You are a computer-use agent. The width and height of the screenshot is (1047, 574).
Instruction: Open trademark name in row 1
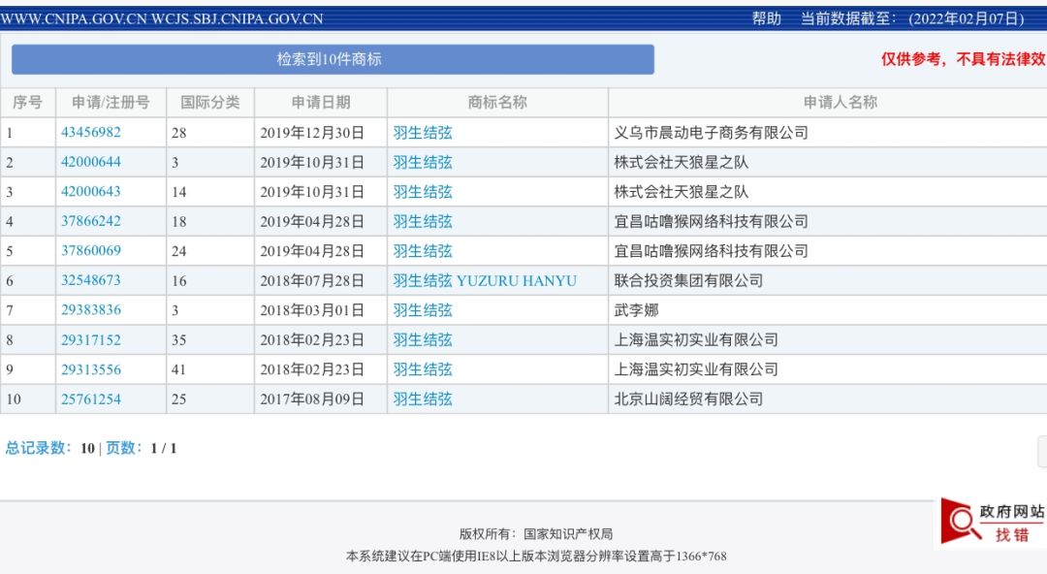423,132
